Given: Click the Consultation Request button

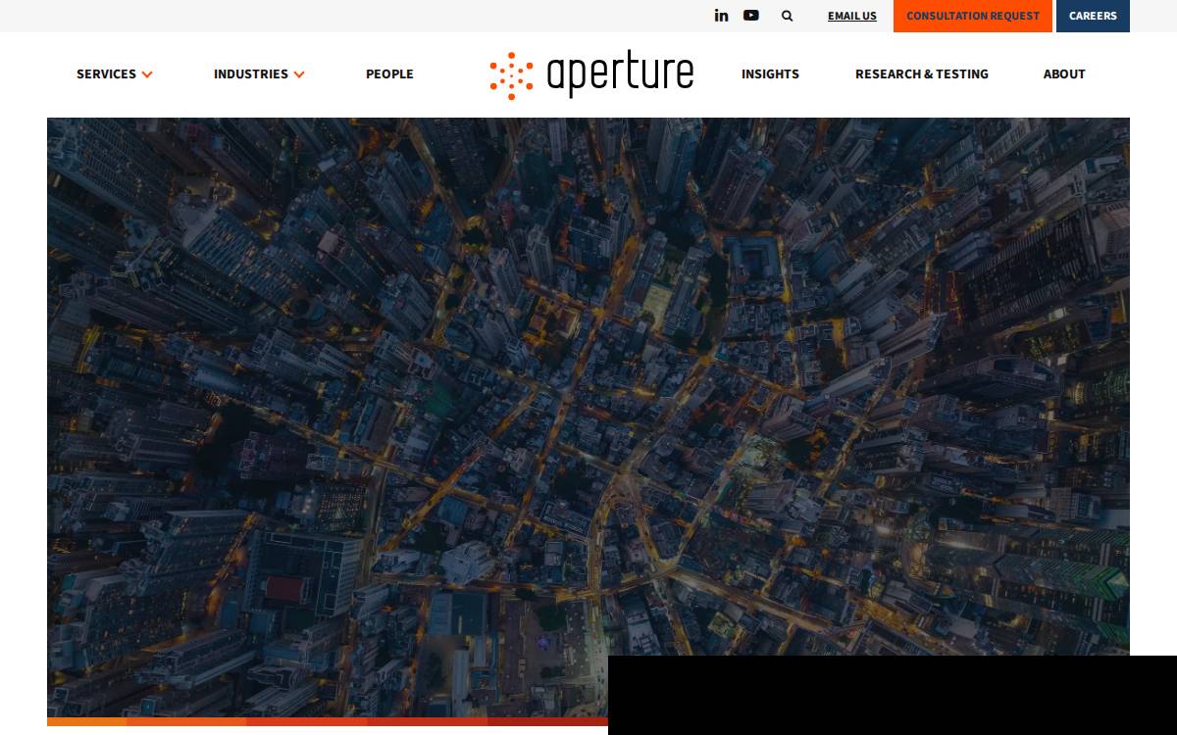Looking at the screenshot, I should (x=973, y=16).
